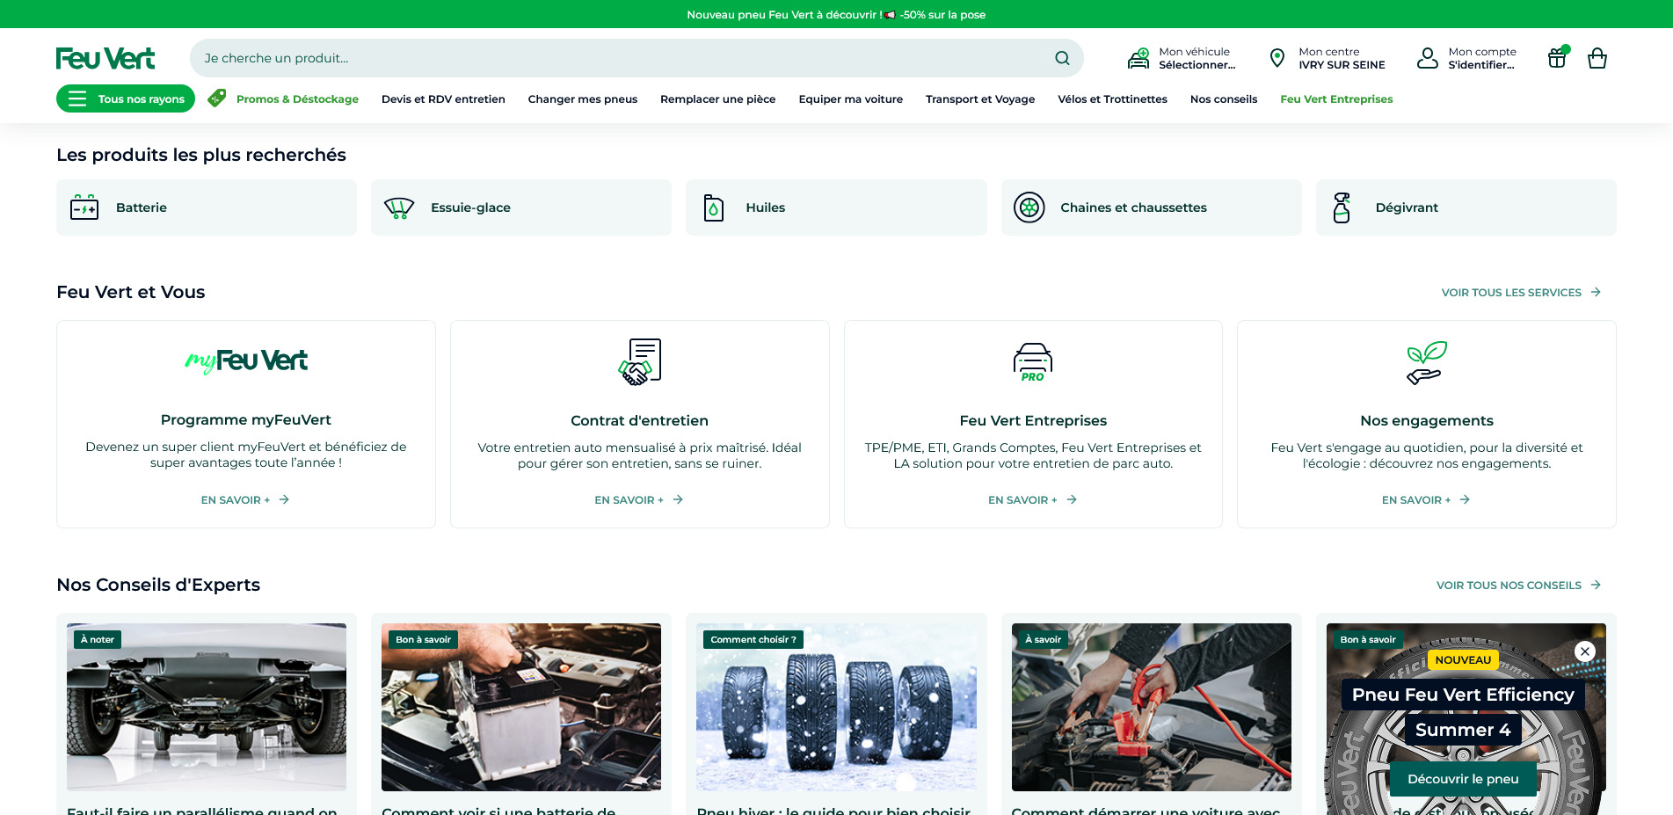Screen dimensions: 1673x815
Task: Open Vélos et Trottinettes menu
Action: (1113, 99)
